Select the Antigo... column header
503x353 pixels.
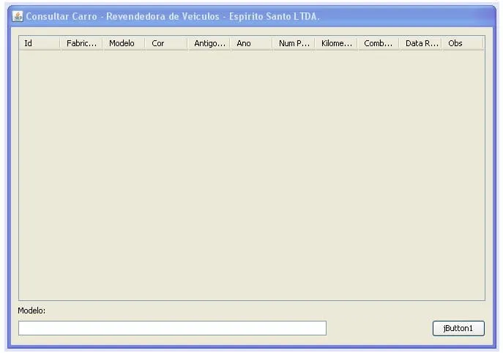pyautogui.click(x=209, y=43)
